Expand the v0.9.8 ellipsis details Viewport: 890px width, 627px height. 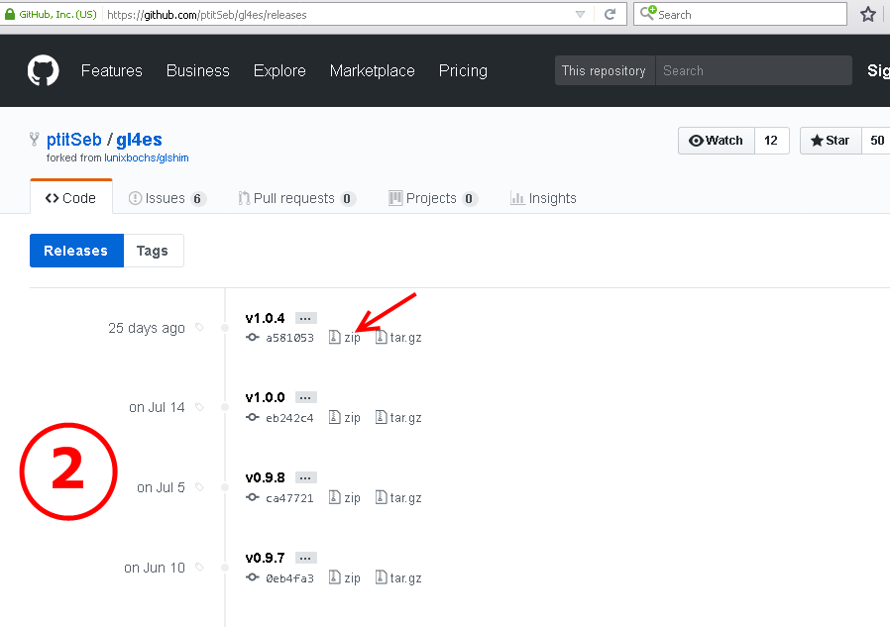[x=305, y=477]
